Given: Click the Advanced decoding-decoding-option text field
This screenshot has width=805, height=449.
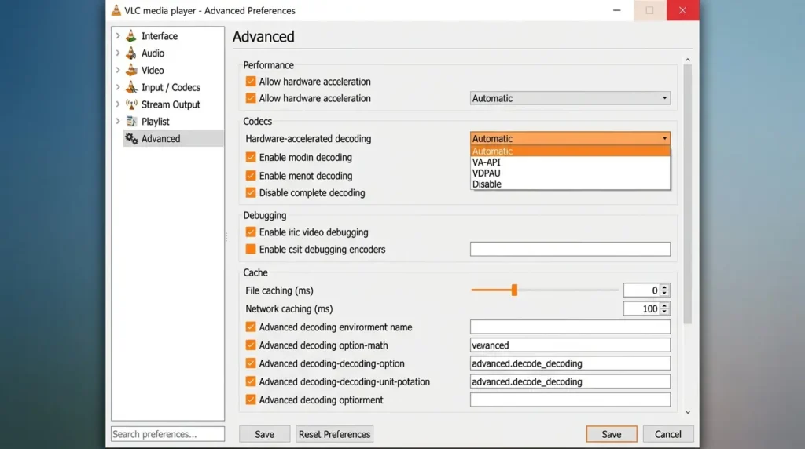Looking at the screenshot, I should (570, 363).
